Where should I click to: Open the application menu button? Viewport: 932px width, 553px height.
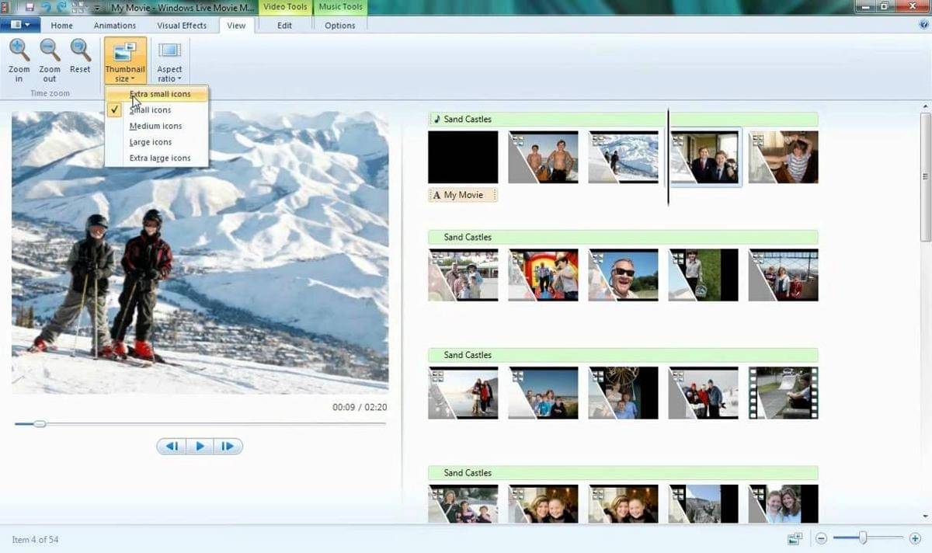20,25
